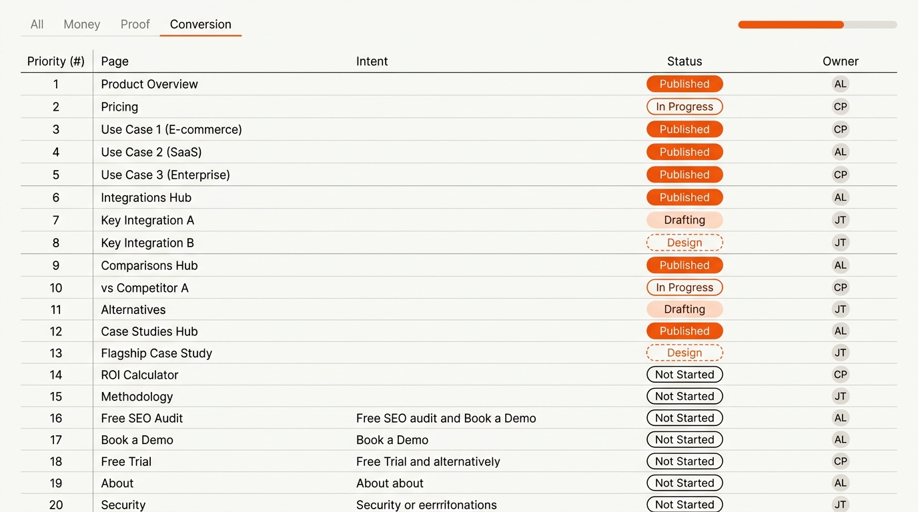The width and height of the screenshot is (918, 512).
Task: Open the In Progress status badge for Pricing
Action: pos(684,107)
